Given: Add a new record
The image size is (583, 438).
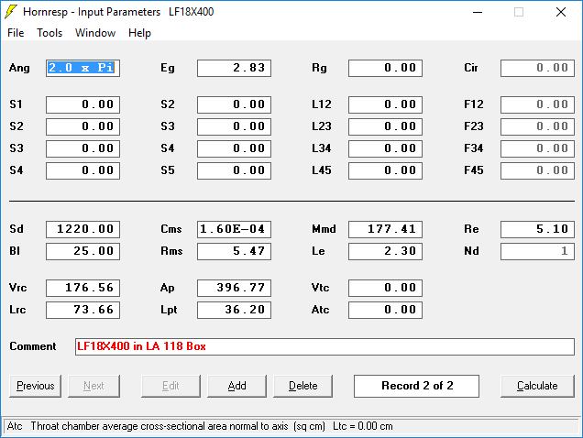Looking at the screenshot, I should [236, 386].
